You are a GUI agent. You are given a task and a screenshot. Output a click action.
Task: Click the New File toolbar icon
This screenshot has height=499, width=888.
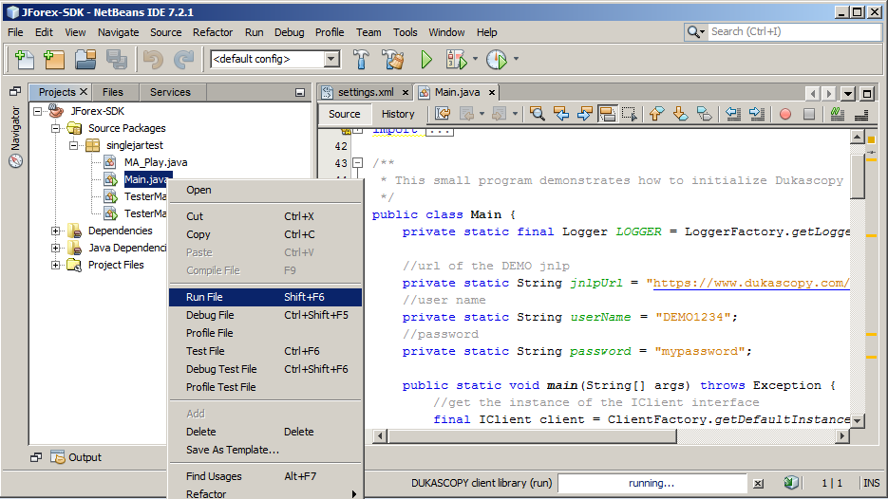[24, 59]
